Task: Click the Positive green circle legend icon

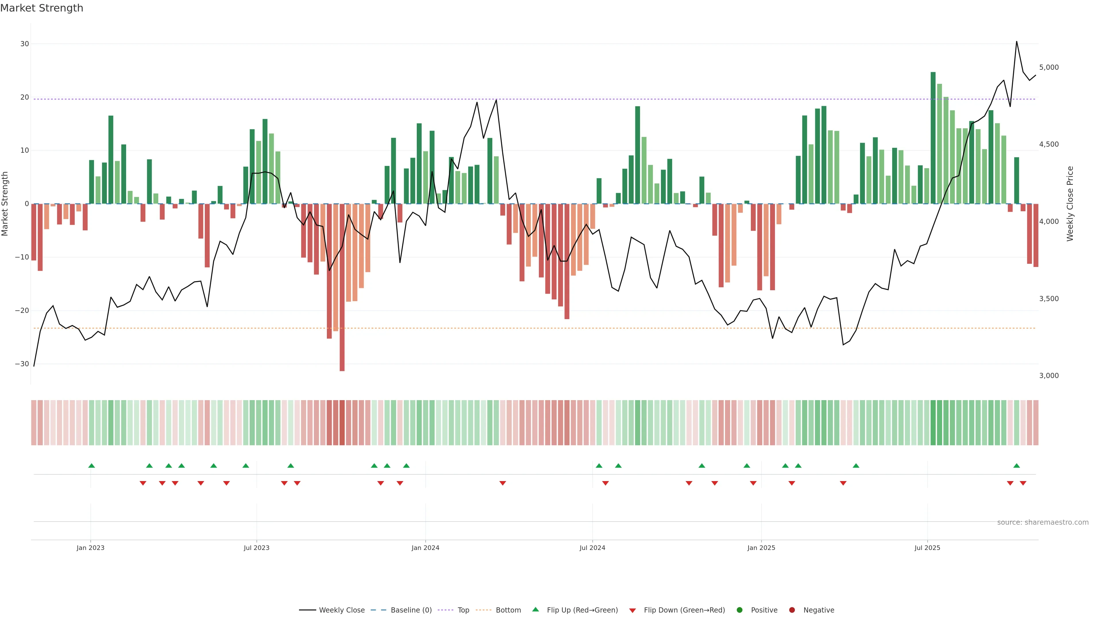Action: click(x=739, y=610)
